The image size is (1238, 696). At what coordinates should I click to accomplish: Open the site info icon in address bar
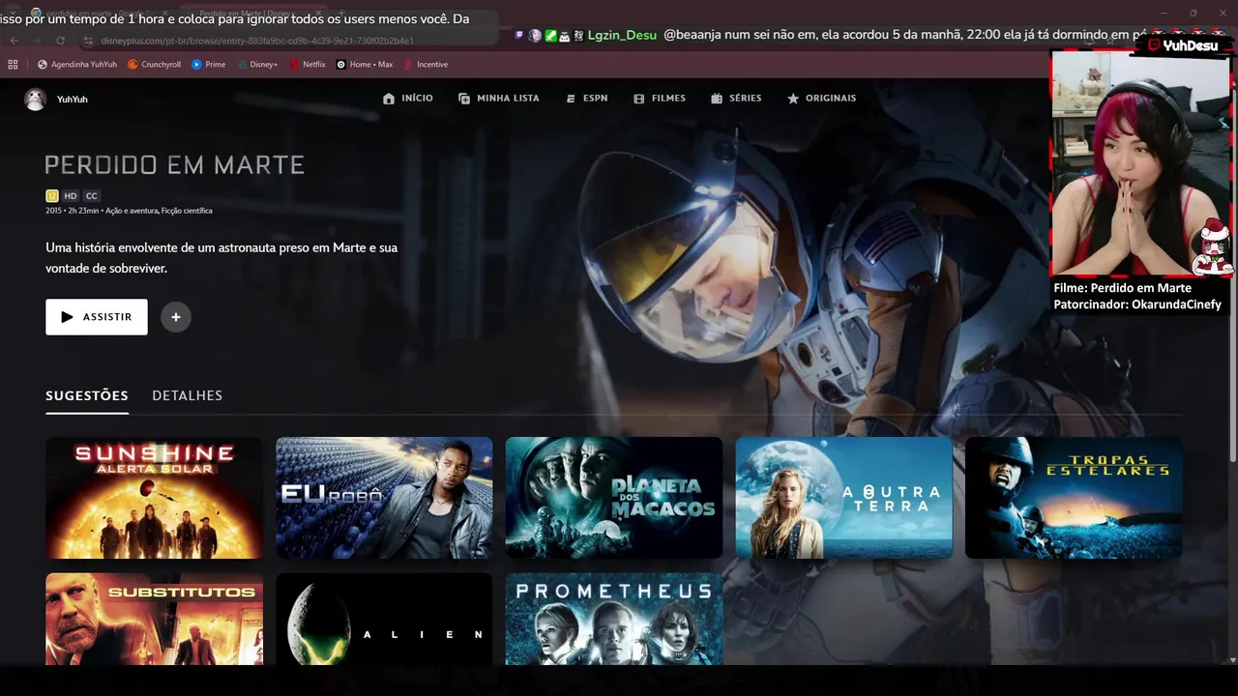pyautogui.click(x=88, y=41)
